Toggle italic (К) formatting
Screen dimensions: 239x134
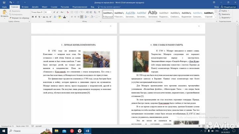pyautogui.click(x=36, y=17)
